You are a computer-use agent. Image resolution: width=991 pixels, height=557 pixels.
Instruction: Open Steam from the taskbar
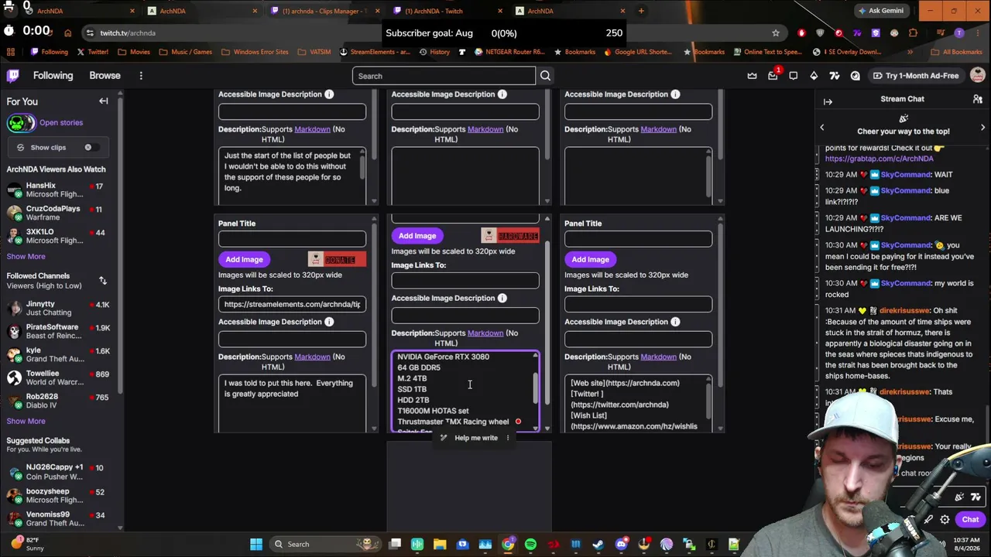coord(598,544)
